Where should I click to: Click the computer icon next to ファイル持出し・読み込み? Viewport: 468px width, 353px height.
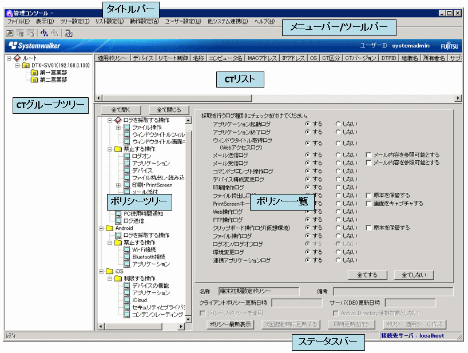[127, 178]
